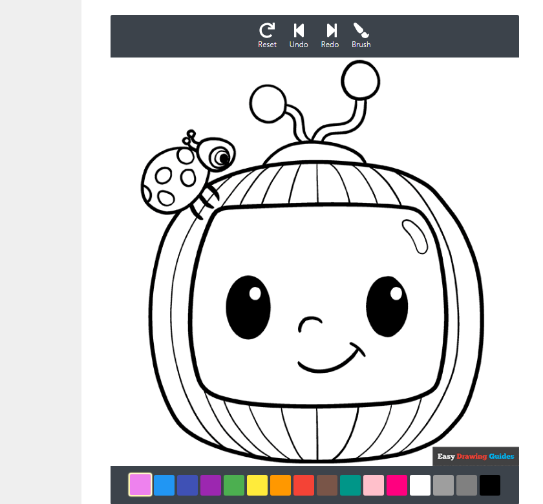The width and height of the screenshot is (543, 504).
Task: Select the brown color swatch
Action: (x=327, y=485)
